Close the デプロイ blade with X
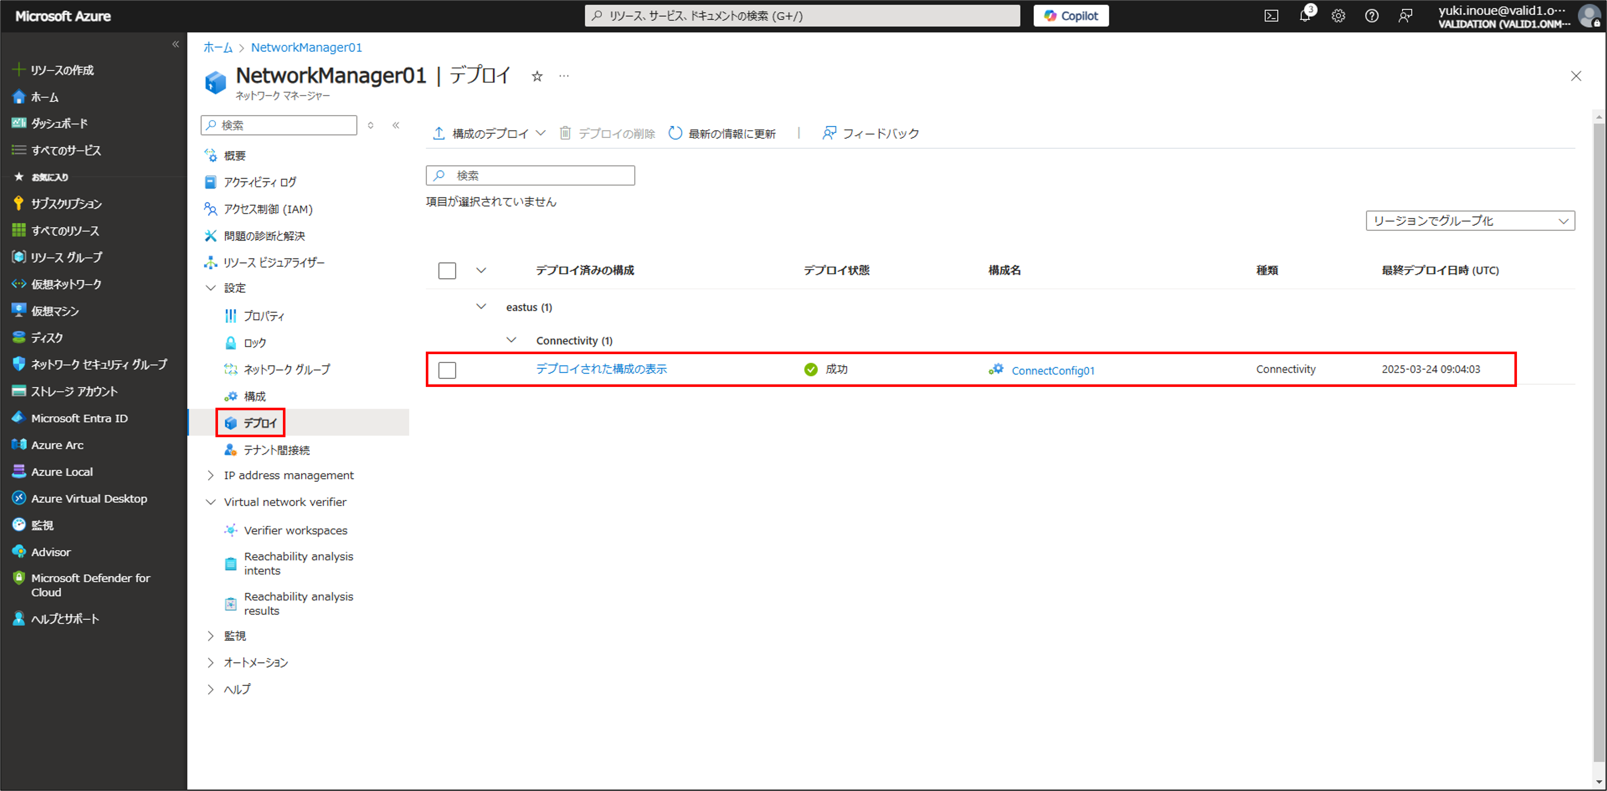This screenshot has height=791, width=1607. [x=1576, y=76]
